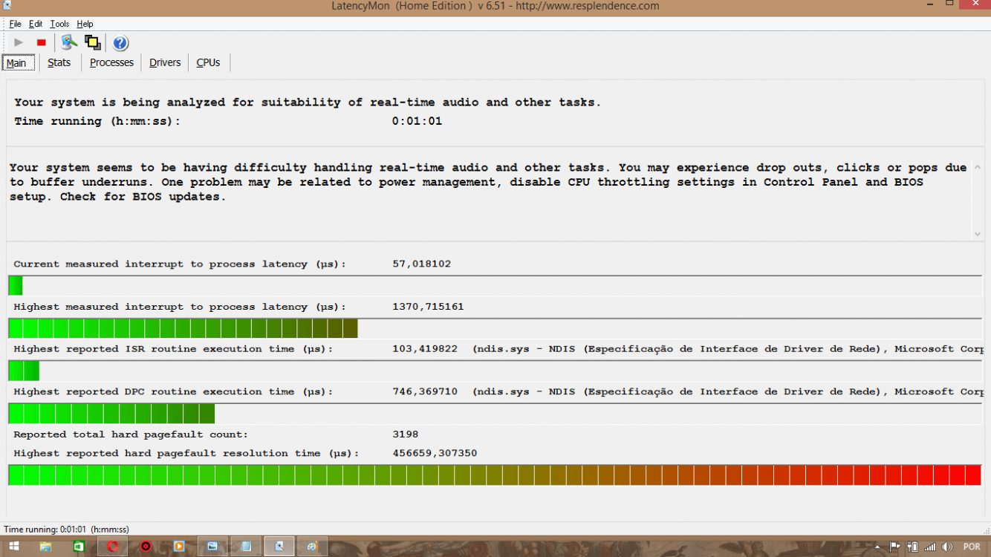Screen dimensions: 991x557
Task: Switch to the Paint taskbar window
Action: (313, 547)
